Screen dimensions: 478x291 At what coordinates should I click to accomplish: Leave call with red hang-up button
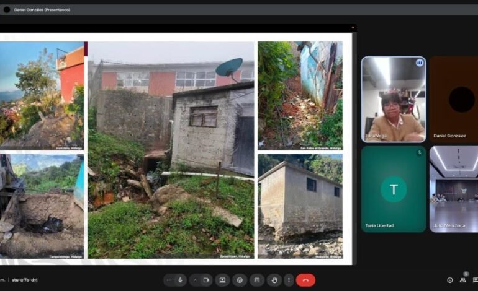coord(305,280)
